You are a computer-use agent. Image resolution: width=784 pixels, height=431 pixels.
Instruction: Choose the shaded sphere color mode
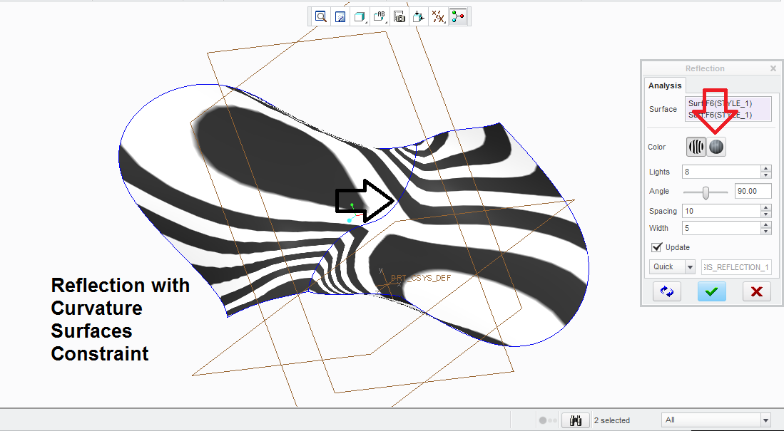716,147
